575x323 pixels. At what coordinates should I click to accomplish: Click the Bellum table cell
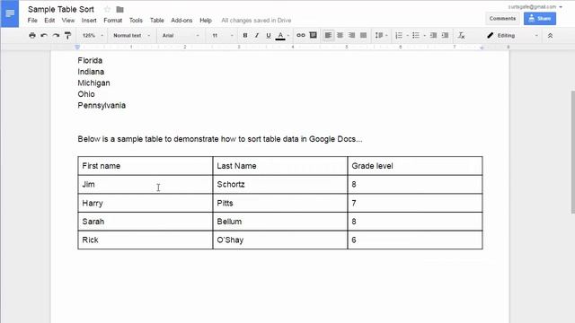coord(280,222)
